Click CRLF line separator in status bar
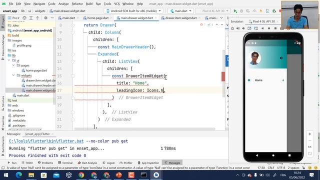320x180 pixels. click(x=271, y=168)
